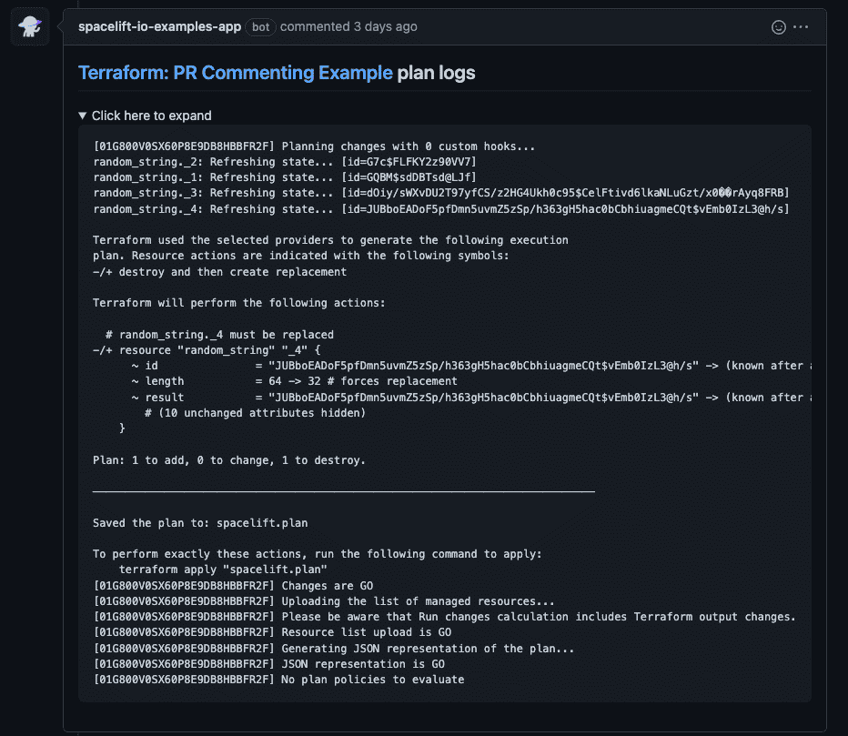
Task: Click the 'Changes are GO' log line
Action: 233,586
